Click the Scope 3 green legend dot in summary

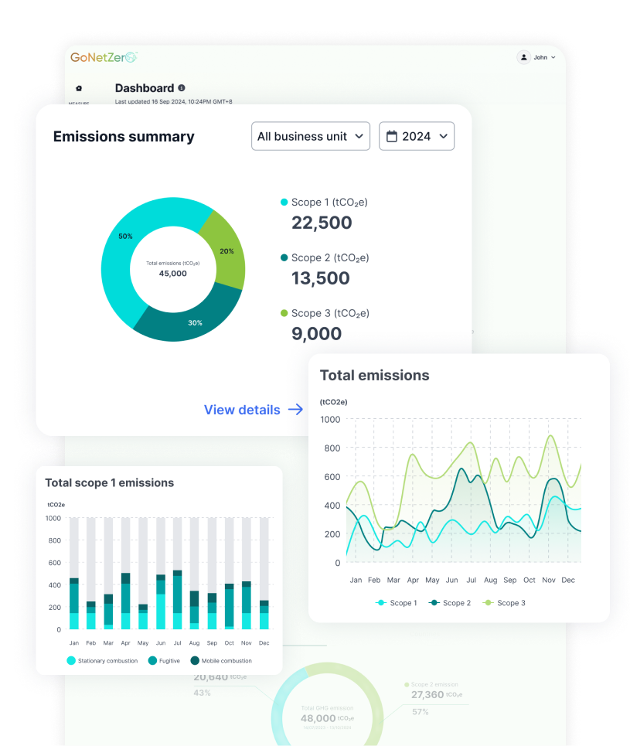[x=284, y=313]
